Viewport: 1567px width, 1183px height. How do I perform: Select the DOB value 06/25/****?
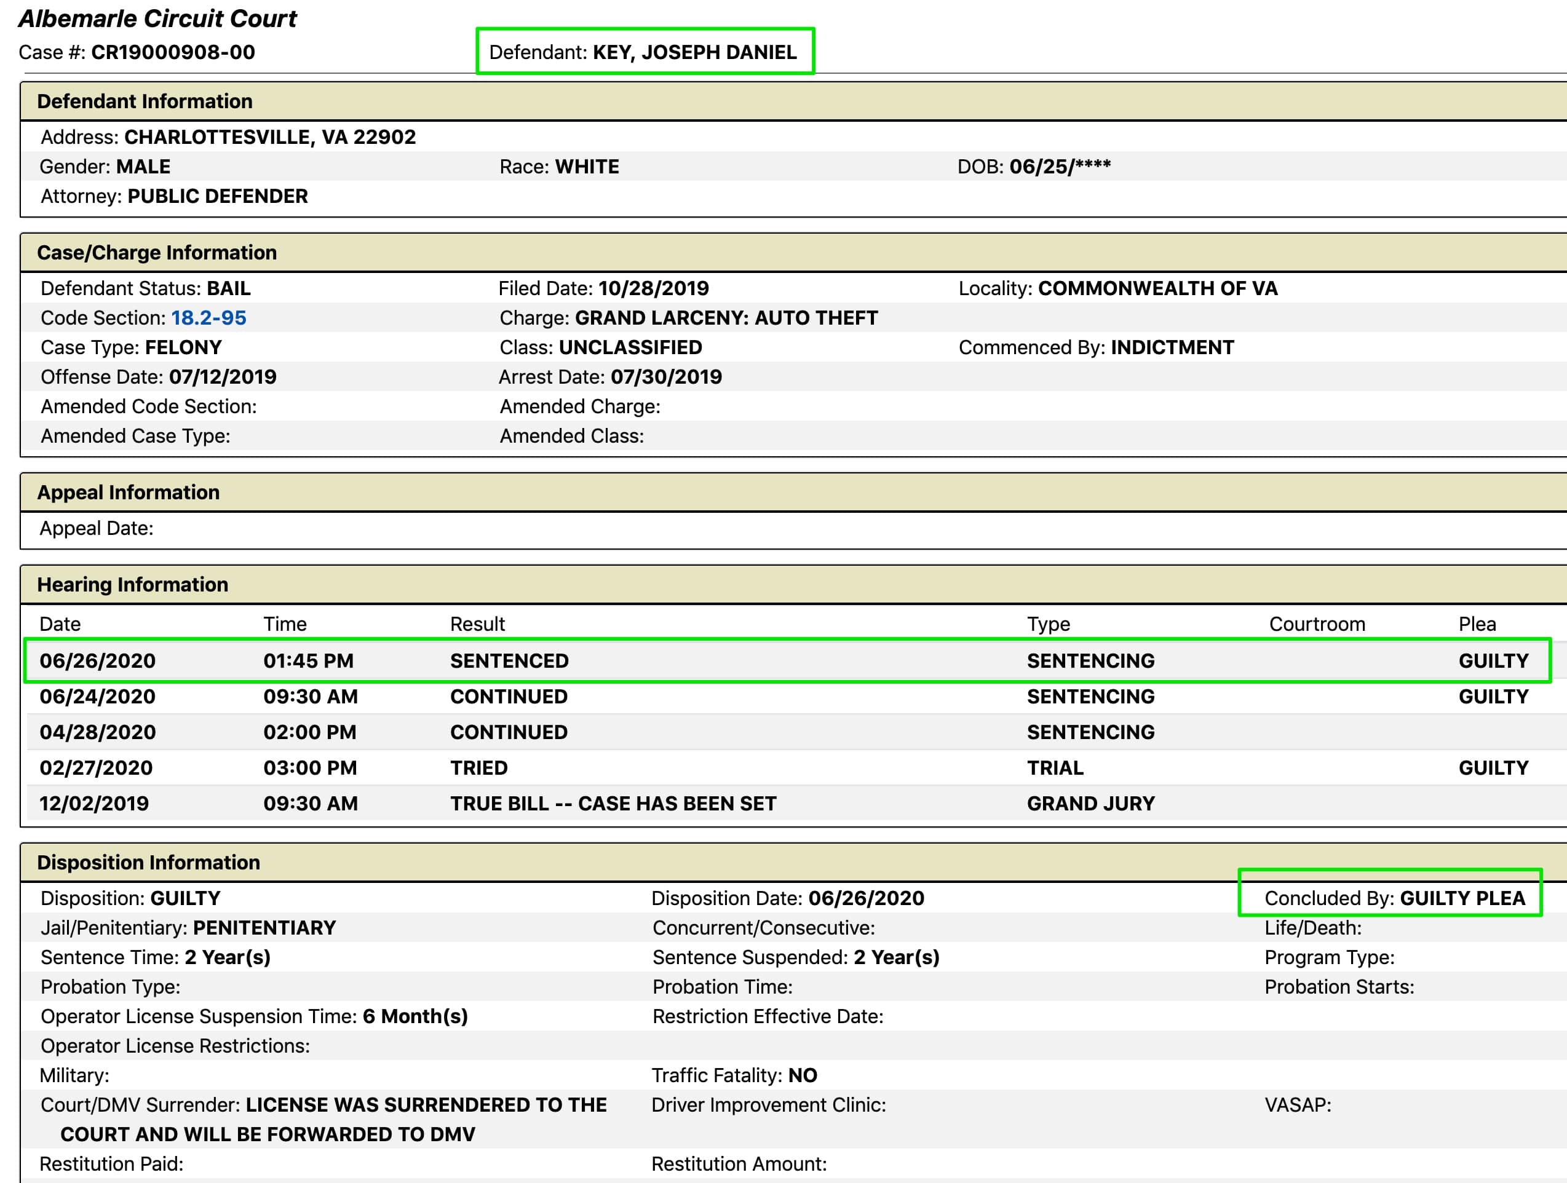pyautogui.click(x=1060, y=167)
